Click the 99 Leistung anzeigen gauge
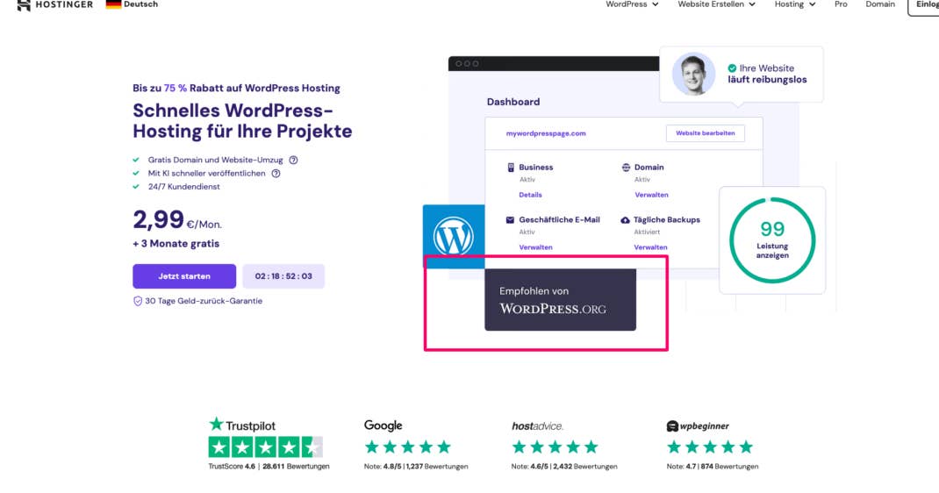Viewport: 939px width, 493px height. pos(772,240)
